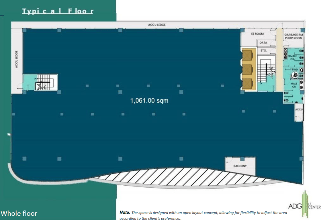The image size is (321, 220).
Task: Select the "STO." storage label
Action: tap(263, 50)
